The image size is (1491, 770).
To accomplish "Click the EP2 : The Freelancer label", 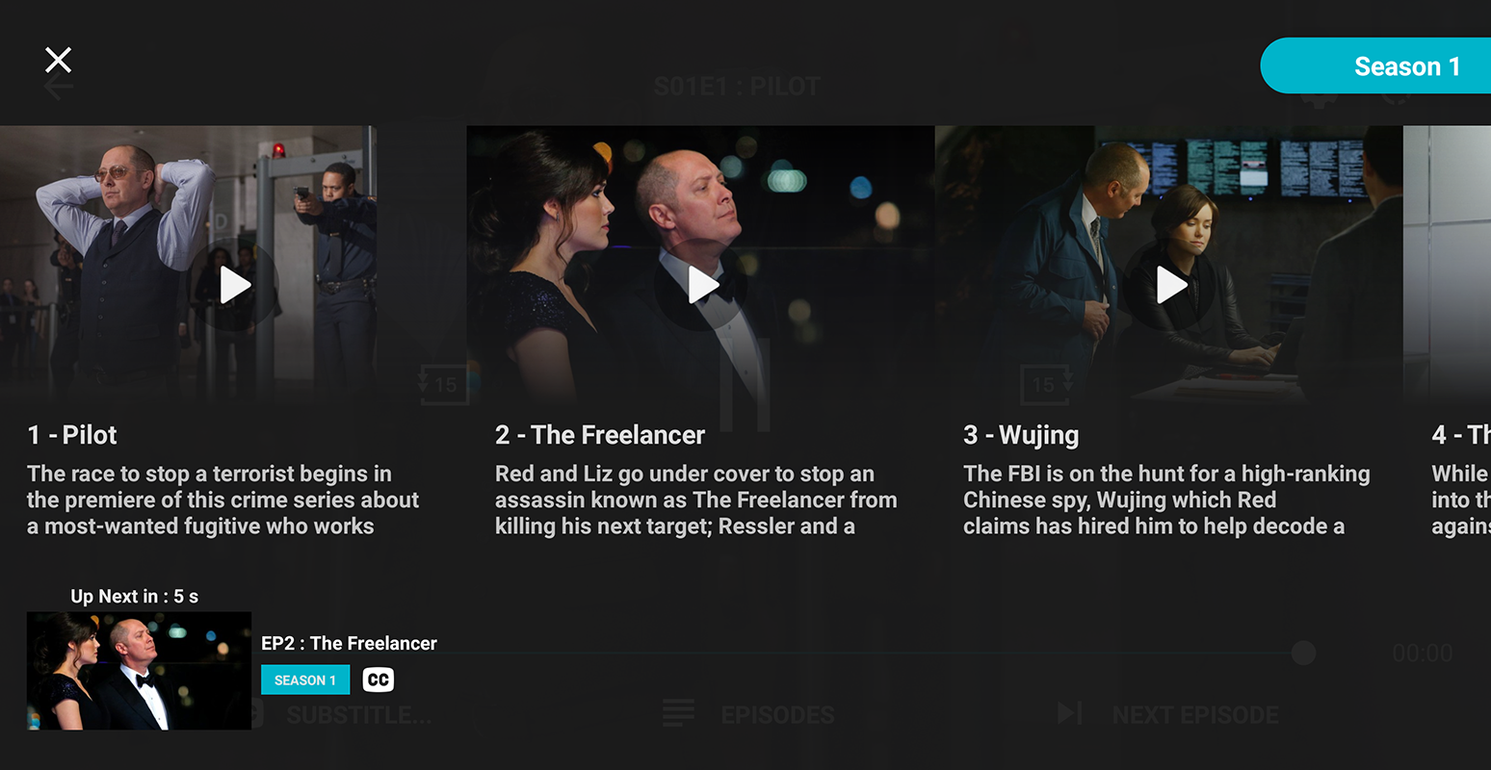I will (x=349, y=643).
